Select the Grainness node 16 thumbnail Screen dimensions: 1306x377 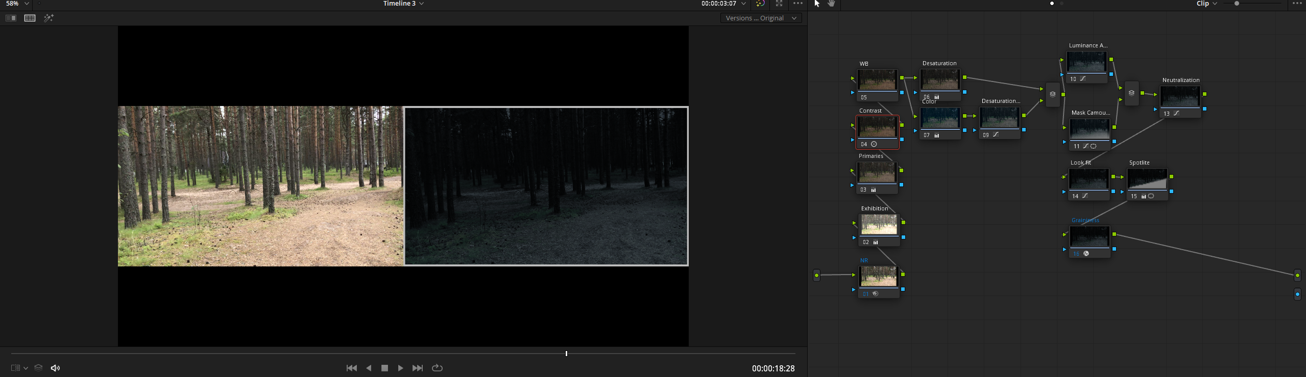[1090, 236]
